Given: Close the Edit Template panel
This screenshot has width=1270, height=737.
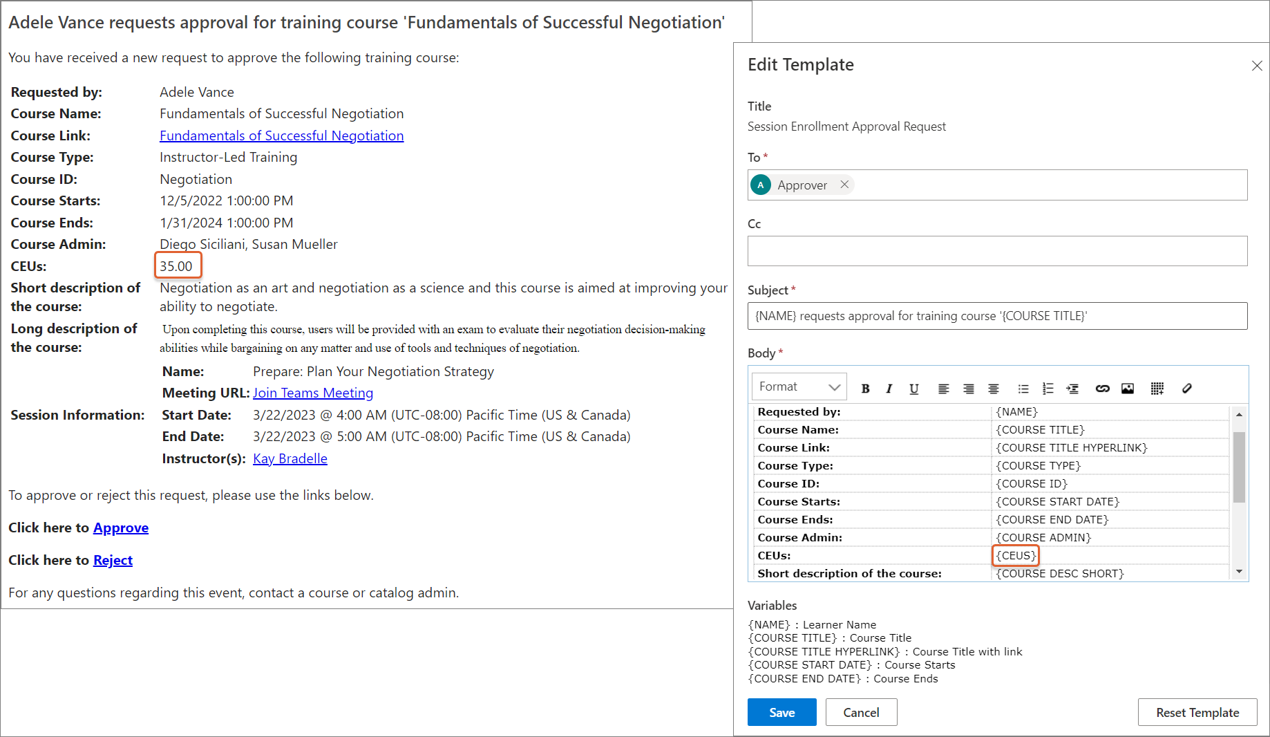Looking at the screenshot, I should (1257, 66).
